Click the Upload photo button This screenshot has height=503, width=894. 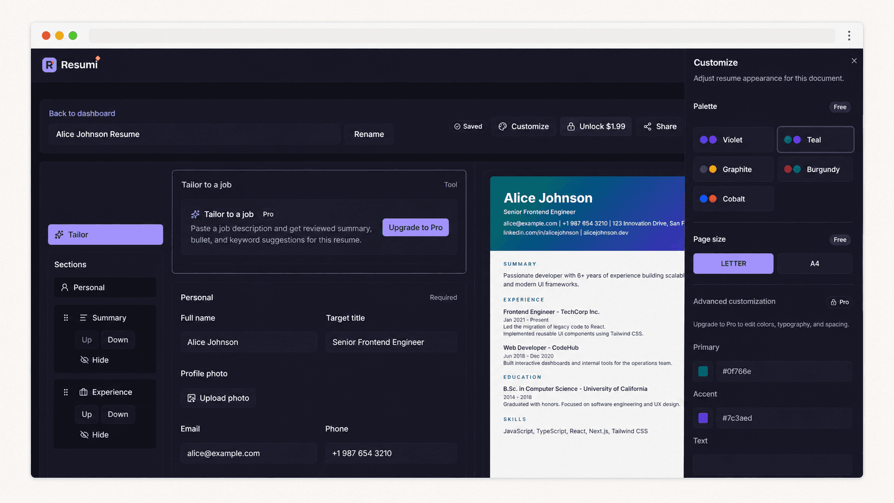(x=218, y=398)
